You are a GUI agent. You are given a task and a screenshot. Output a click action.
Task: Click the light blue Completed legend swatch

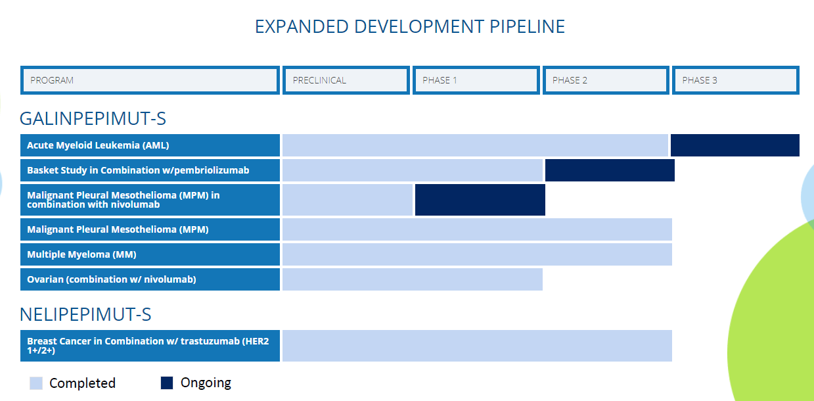pyautogui.click(x=36, y=383)
